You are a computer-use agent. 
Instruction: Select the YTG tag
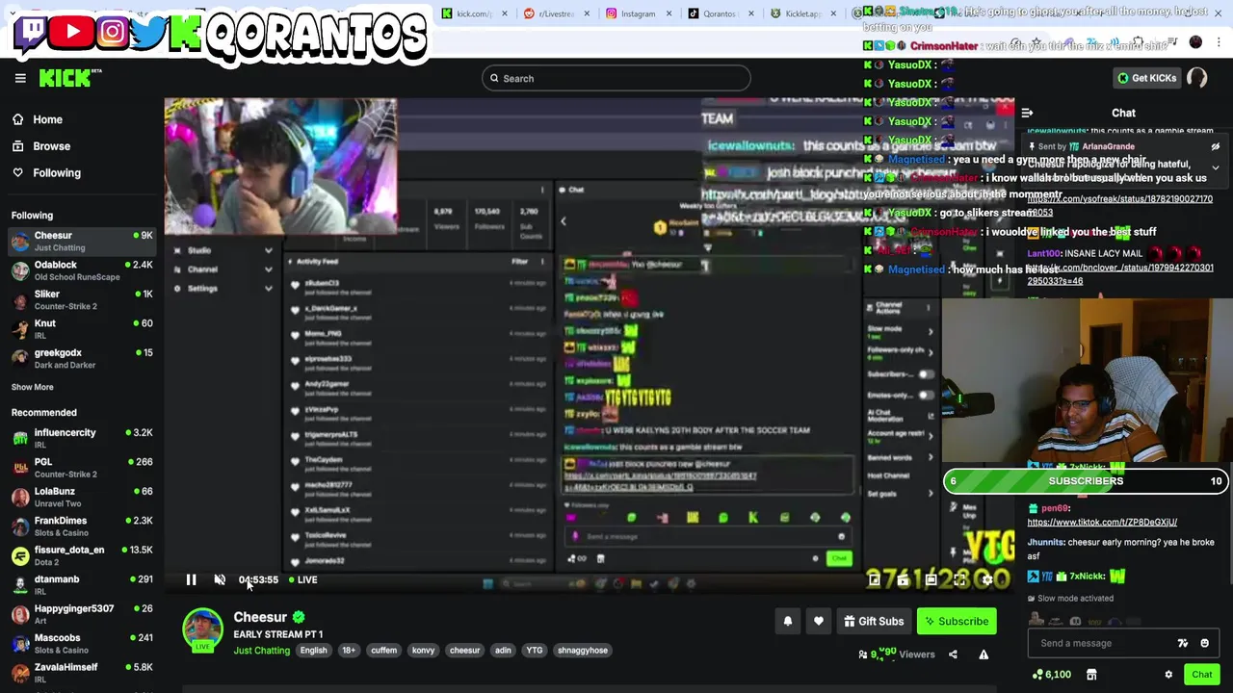pos(534,651)
